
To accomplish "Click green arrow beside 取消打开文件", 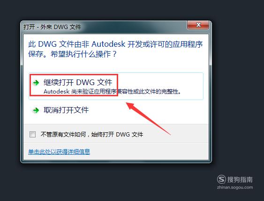I will point(36,110).
